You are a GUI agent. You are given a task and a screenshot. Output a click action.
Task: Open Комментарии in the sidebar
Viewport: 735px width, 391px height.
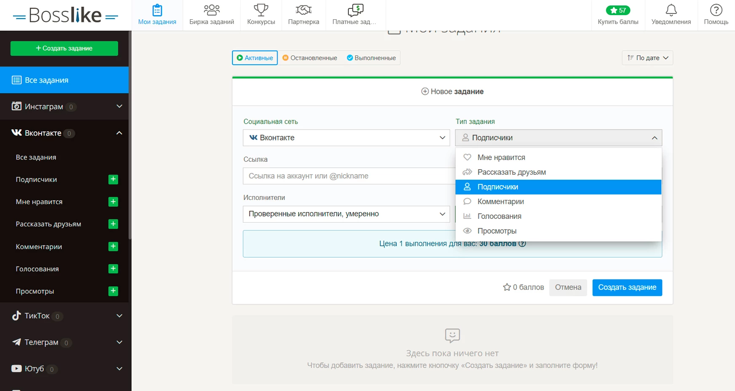point(39,247)
